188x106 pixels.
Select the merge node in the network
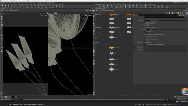(111, 37)
